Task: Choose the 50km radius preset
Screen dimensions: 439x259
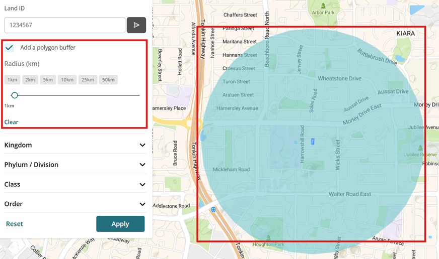Action: 108,80
